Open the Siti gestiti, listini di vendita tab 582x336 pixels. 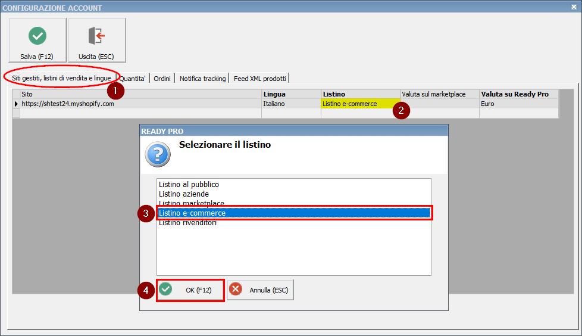[61, 78]
